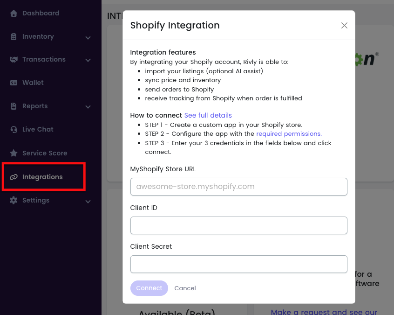The width and height of the screenshot is (394, 315).
Task: Expand the Reports submenu chevron
Action: tap(88, 107)
